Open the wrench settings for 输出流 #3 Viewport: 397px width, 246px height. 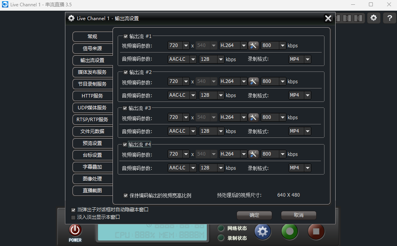254,117
